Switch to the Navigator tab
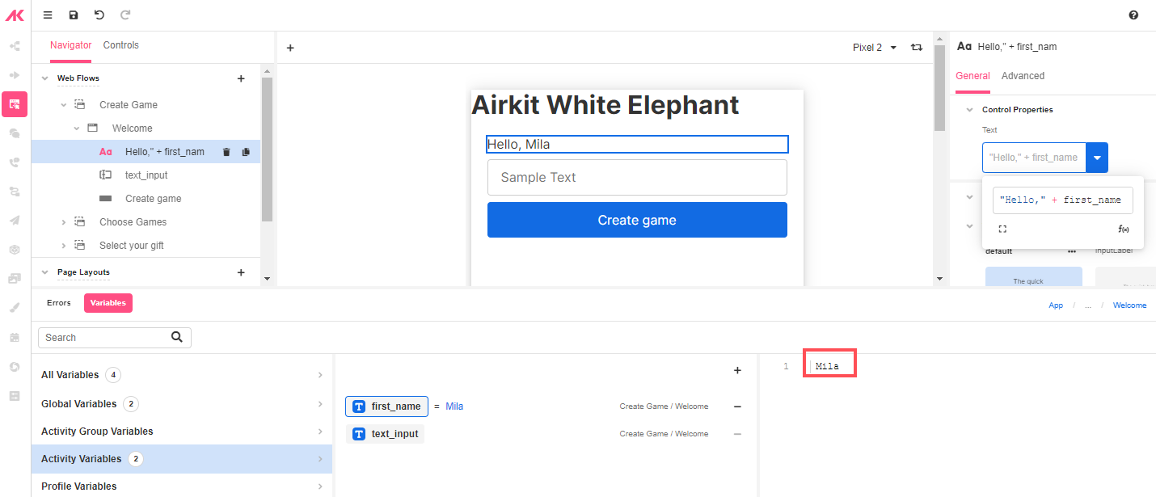This screenshot has width=1156, height=497. [x=70, y=45]
